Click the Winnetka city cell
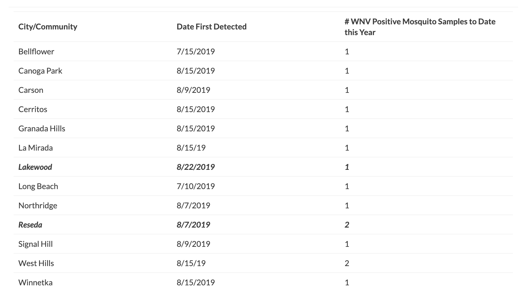Viewport: 526px width, 304px height. coord(35,282)
